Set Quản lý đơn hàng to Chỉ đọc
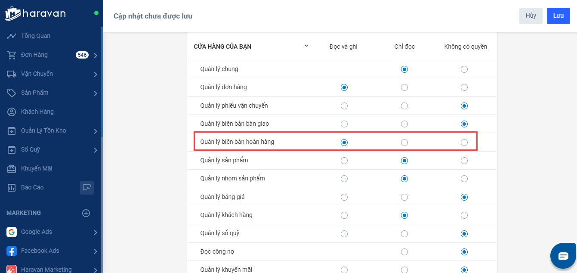Screen dimensions: 577x273 tap(404, 87)
